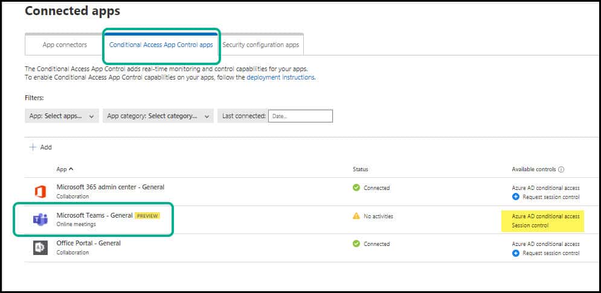Click the No activities warning triangle icon
The image size is (601, 293).
pyautogui.click(x=356, y=216)
